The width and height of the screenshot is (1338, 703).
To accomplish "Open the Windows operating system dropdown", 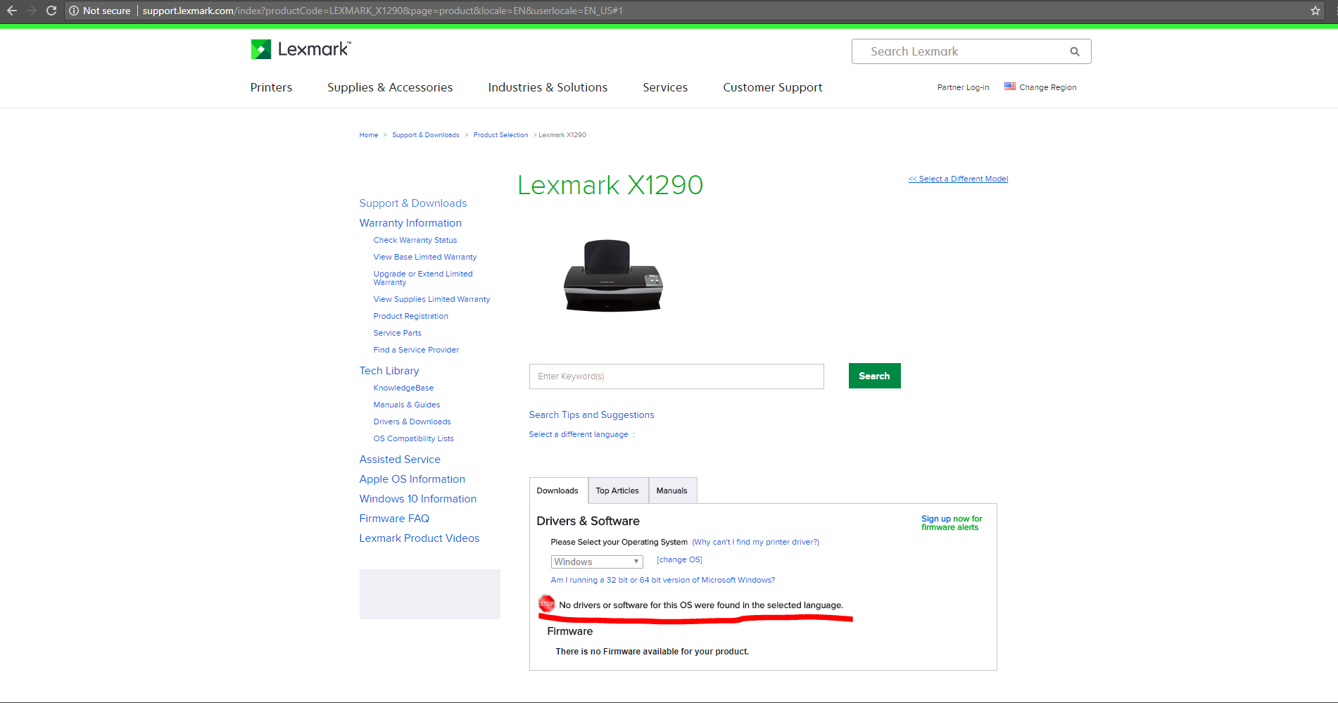I will coord(597,562).
